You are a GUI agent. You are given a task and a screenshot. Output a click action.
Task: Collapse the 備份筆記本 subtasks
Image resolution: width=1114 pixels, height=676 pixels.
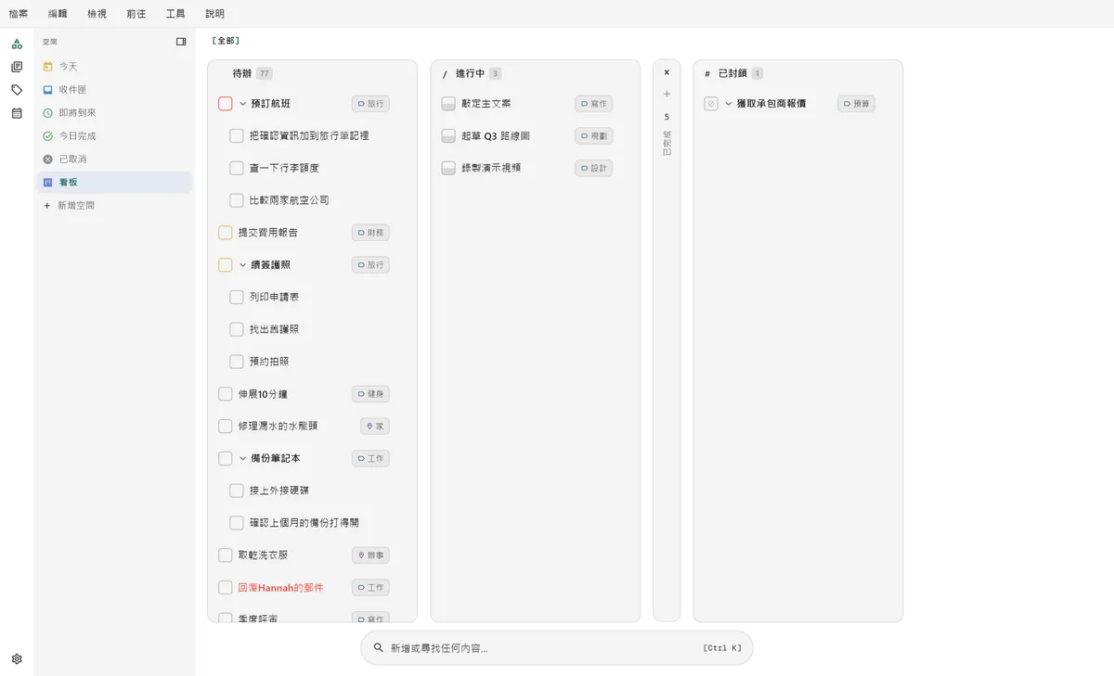click(243, 459)
